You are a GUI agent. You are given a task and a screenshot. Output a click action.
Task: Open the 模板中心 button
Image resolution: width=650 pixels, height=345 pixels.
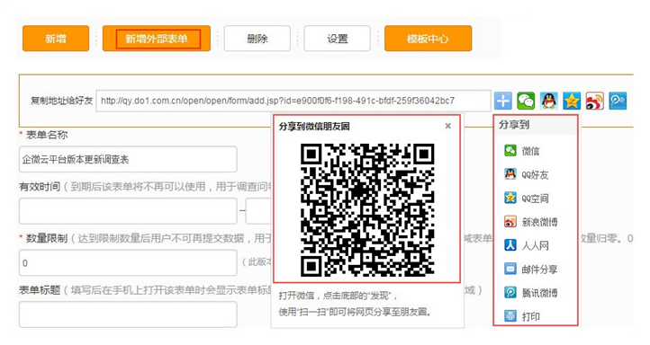tap(428, 39)
